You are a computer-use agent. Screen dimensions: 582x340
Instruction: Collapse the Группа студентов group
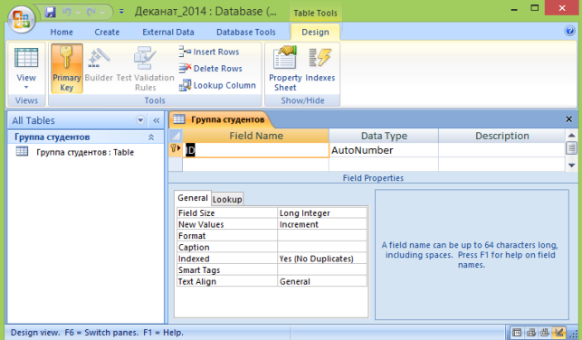[x=151, y=137]
